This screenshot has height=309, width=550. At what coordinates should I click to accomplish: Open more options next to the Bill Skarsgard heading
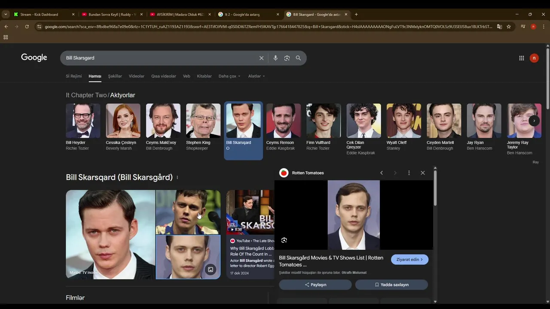click(177, 178)
